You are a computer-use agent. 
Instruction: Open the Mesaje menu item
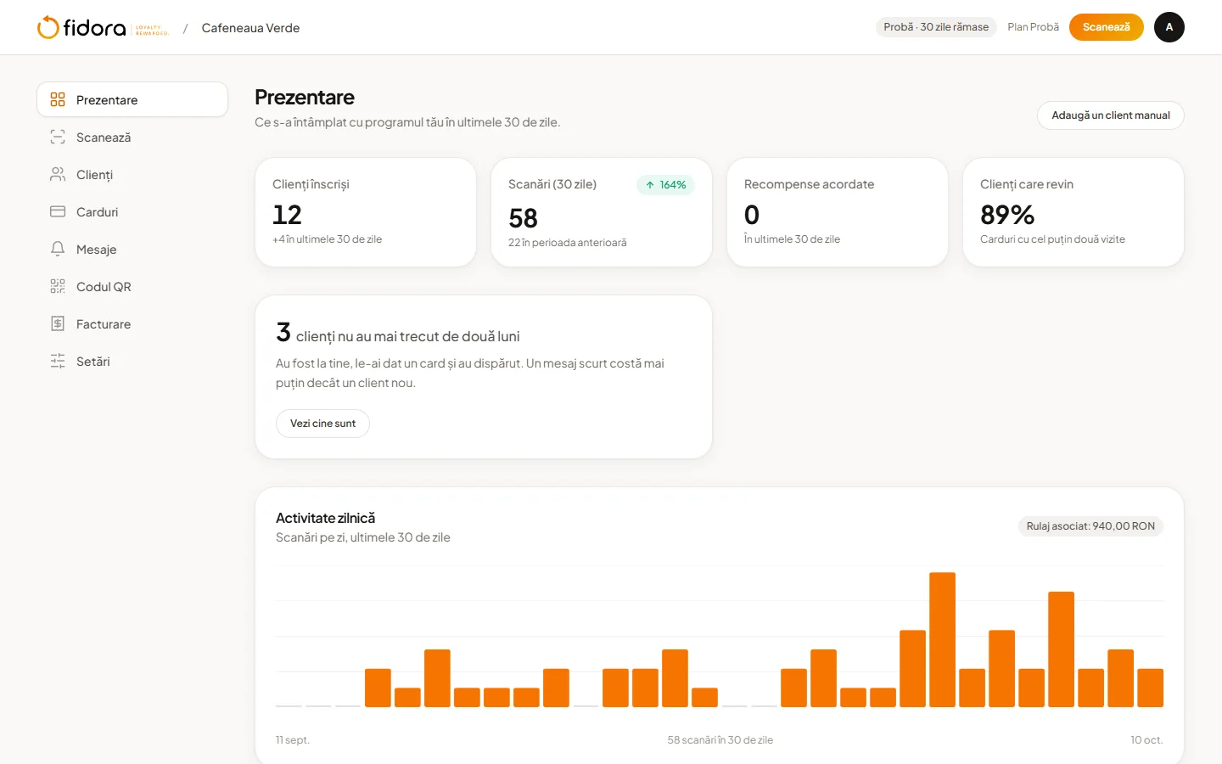click(x=132, y=249)
